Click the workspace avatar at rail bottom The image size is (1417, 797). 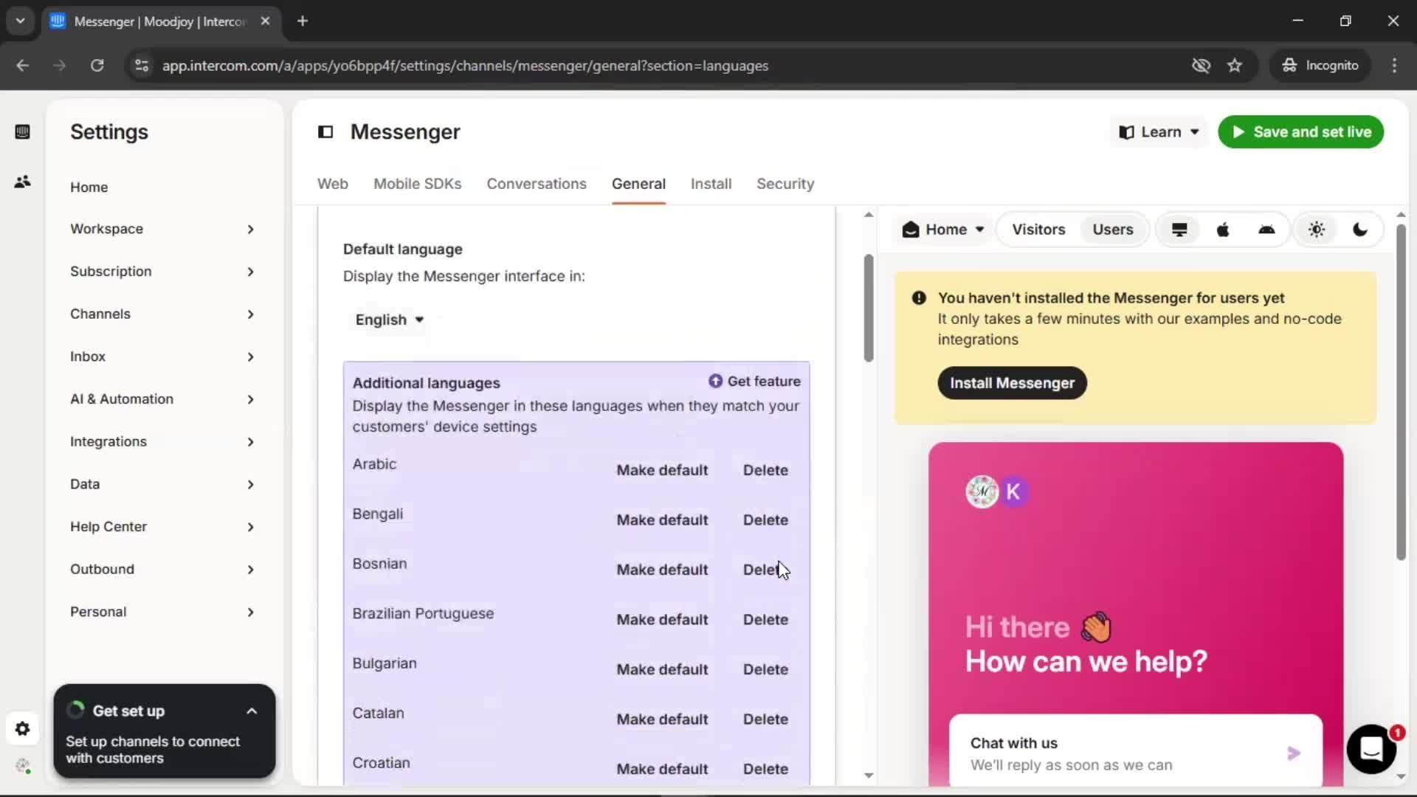point(23,766)
